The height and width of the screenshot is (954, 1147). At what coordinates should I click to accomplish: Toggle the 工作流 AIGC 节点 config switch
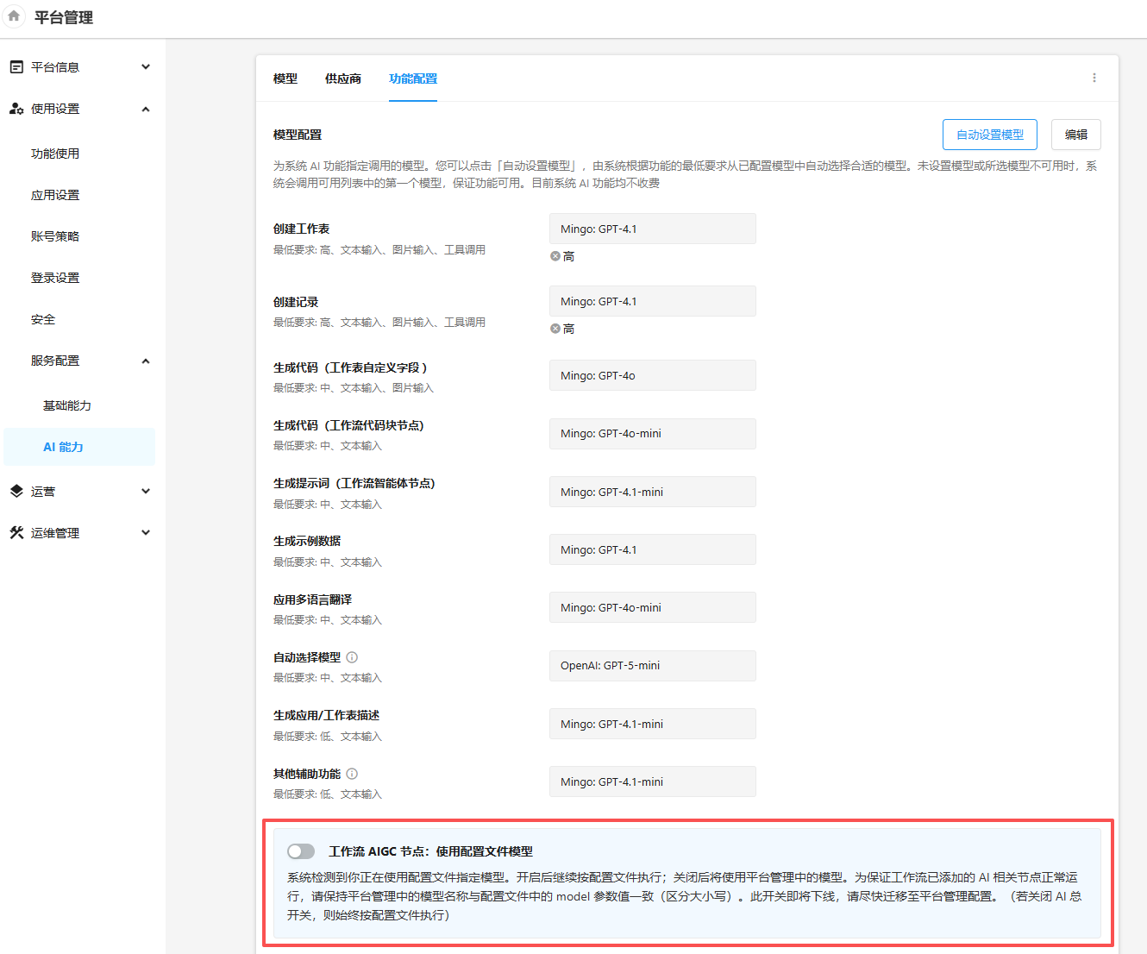pos(301,851)
